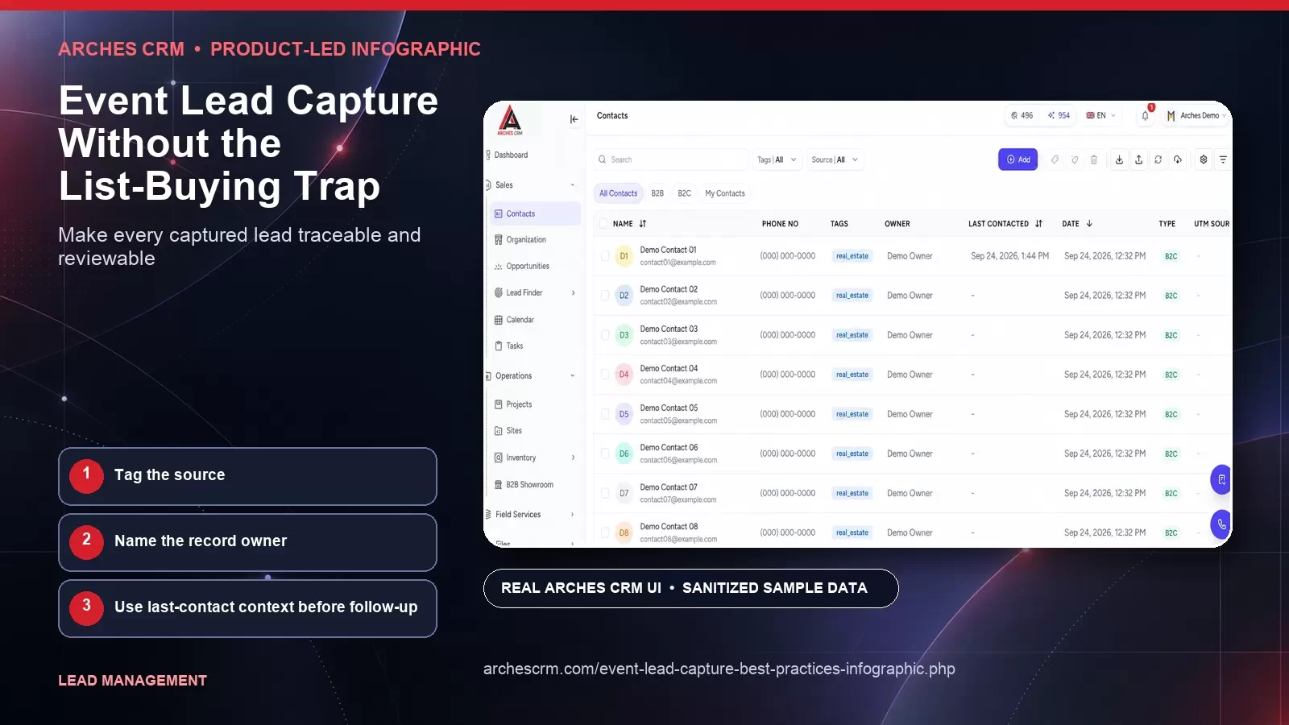Expand the Inventory submenu

[573, 458]
